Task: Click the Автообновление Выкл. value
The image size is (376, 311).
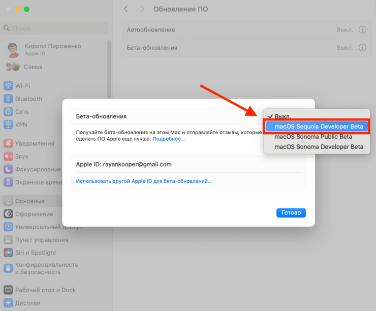Action: (x=345, y=30)
